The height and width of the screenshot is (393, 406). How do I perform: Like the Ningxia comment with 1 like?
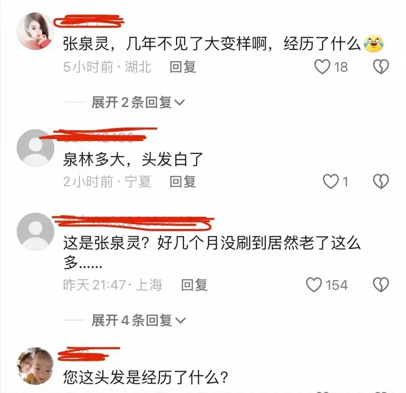click(331, 181)
